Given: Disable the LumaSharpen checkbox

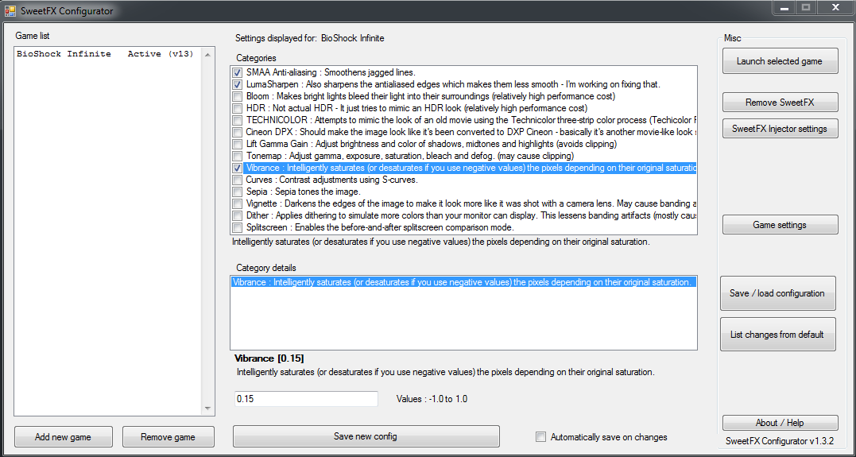Looking at the screenshot, I should [238, 84].
